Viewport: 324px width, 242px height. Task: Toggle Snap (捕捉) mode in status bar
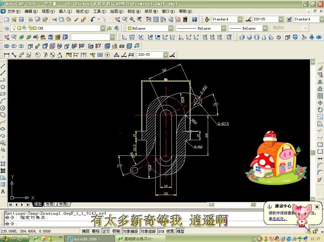[x=85, y=231]
